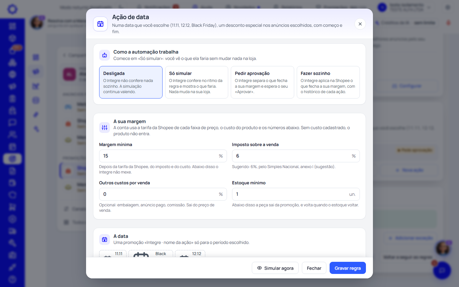Screen dimensions: 459x287
Task: Choose the 11.11 date preset chip
Action: (x=113, y=254)
